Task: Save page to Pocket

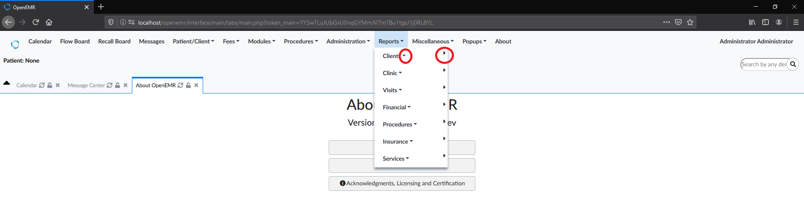Action: pyautogui.click(x=678, y=22)
